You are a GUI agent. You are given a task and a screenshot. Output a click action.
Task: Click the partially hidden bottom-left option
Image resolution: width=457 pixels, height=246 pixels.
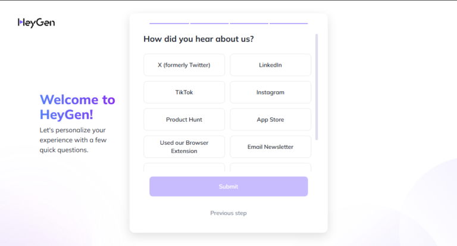(184, 167)
